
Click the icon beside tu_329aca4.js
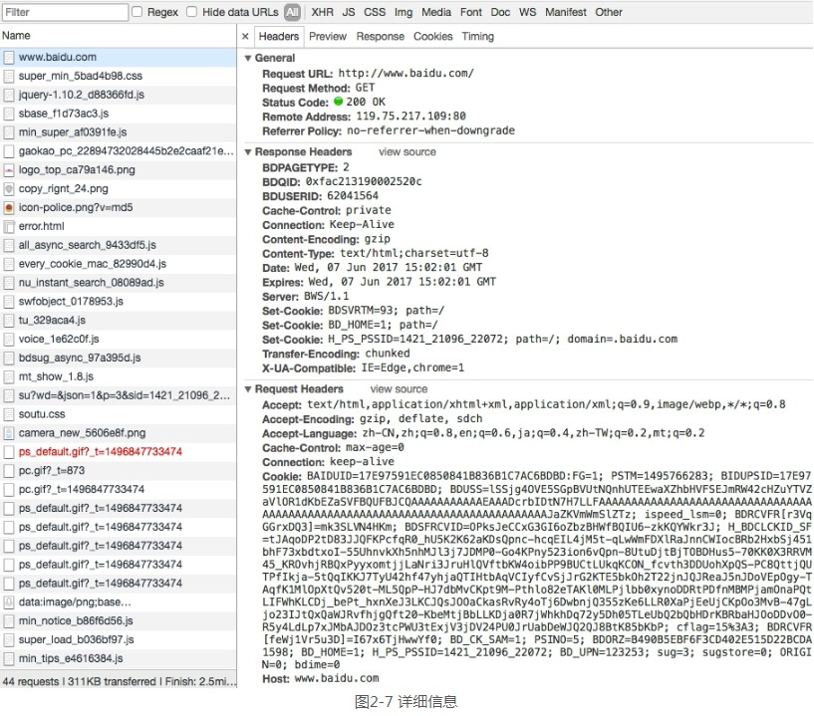click(9, 320)
